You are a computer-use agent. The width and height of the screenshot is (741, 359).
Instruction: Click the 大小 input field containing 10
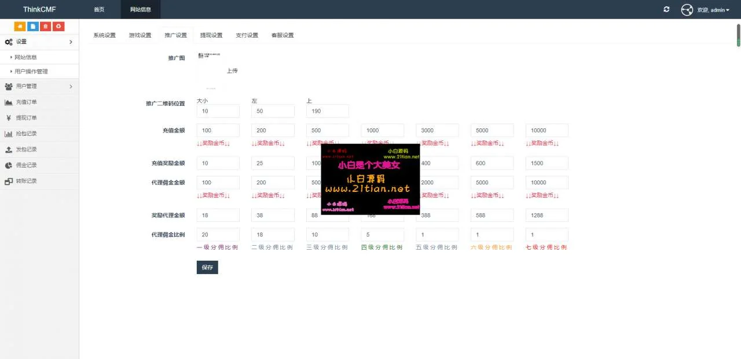[218, 111]
